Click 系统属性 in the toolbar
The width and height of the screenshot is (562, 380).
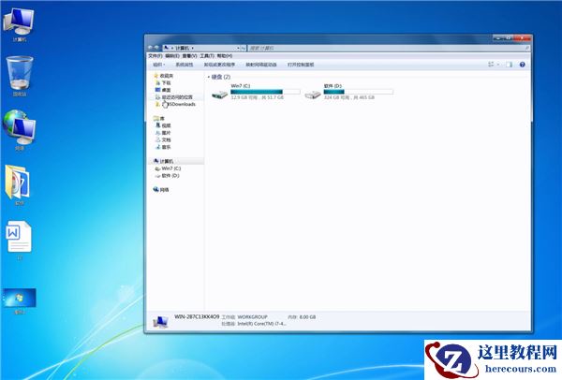(185, 65)
